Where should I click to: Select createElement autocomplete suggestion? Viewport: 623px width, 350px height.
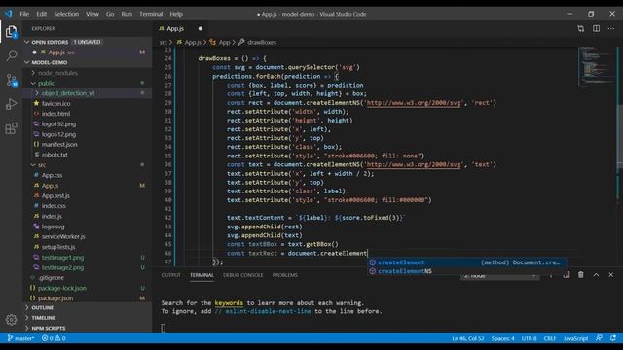(467, 262)
